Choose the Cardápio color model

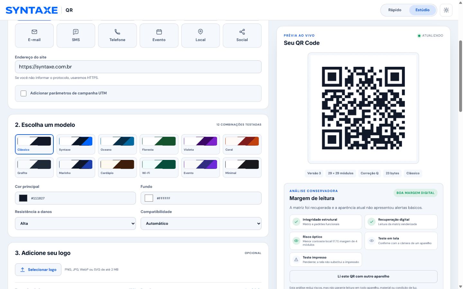coord(117,168)
